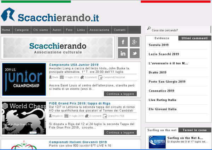
Task: Click the Scacchierando Associazione culturale banner
Action: (58, 48)
